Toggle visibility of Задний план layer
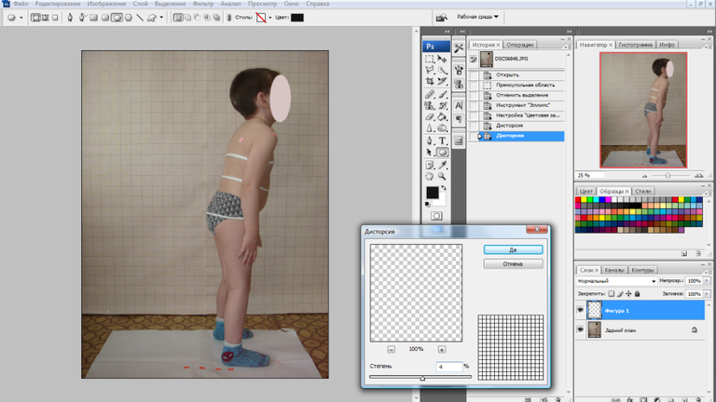 coord(581,329)
